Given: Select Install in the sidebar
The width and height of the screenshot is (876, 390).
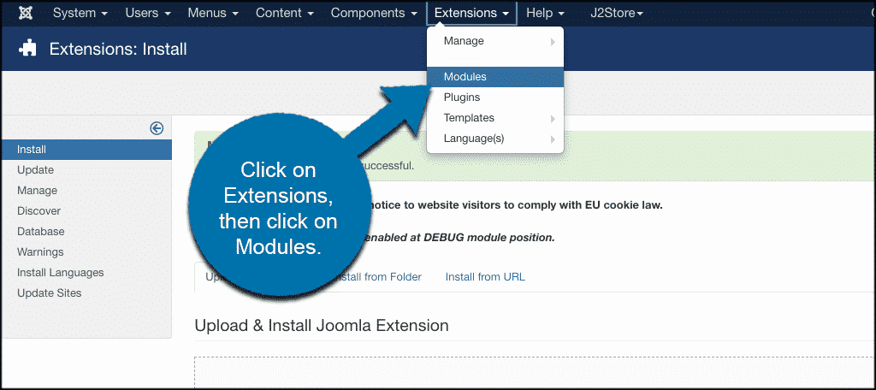Looking at the screenshot, I should click(86, 150).
